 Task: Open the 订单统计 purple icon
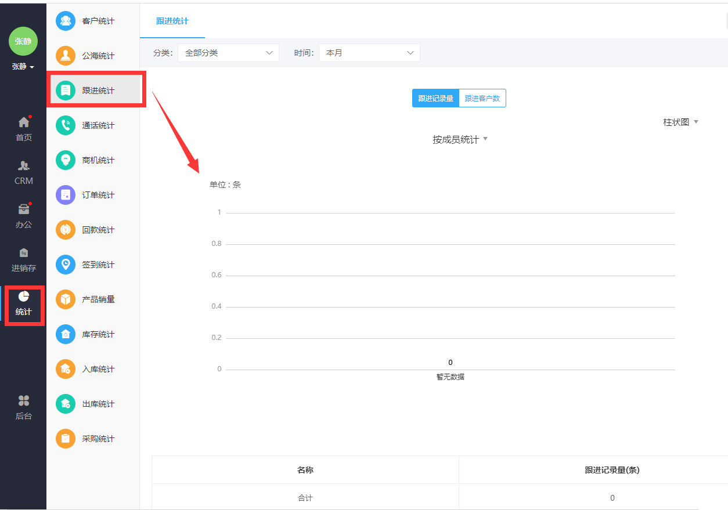click(x=66, y=195)
